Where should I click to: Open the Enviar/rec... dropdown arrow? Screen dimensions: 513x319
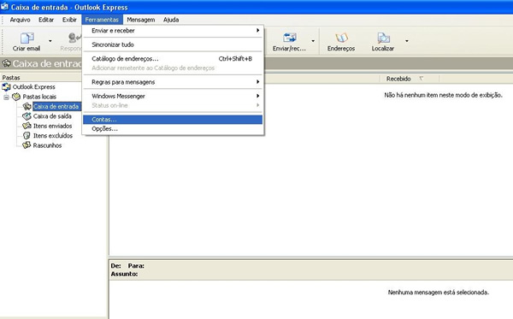[313, 41]
